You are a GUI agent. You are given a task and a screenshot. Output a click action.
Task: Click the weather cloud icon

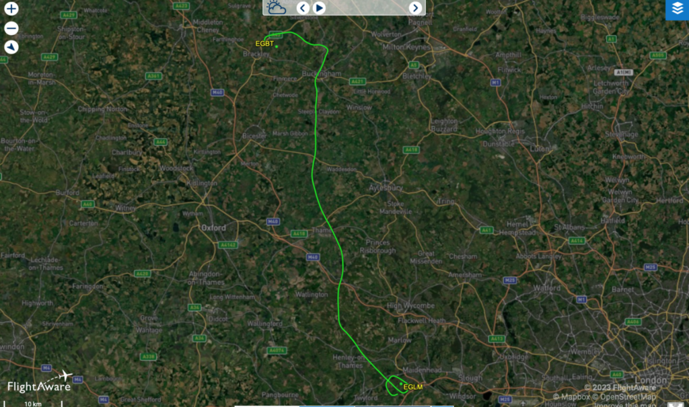[276, 8]
